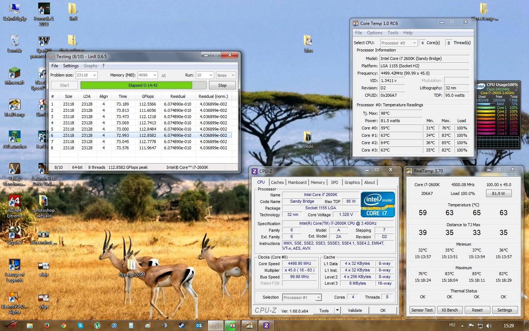Image resolution: width=529 pixels, height=331 pixels.
Task: Click the CPU Usage gadget on the desktop
Action: [x=498, y=115]
